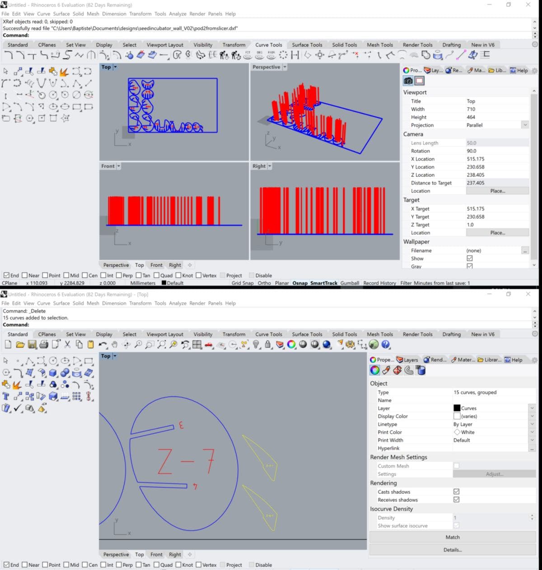The image size is (542, 570).
Task: Open Analyze menu in upper window
Action: click(178, 14)
